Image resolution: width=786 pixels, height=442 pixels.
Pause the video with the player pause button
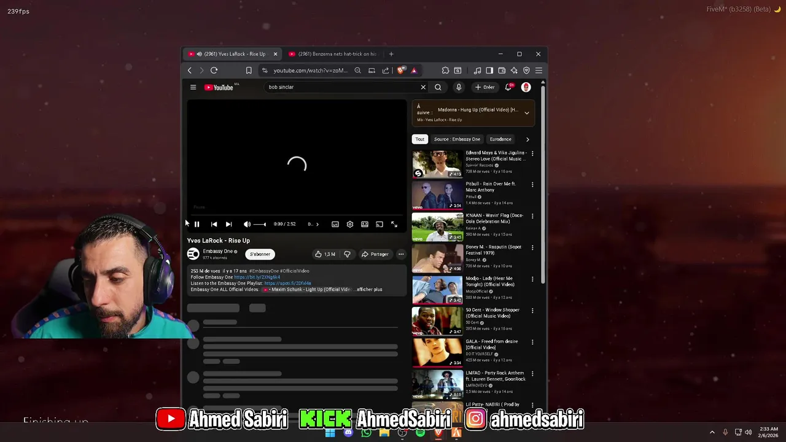[197, 224]
